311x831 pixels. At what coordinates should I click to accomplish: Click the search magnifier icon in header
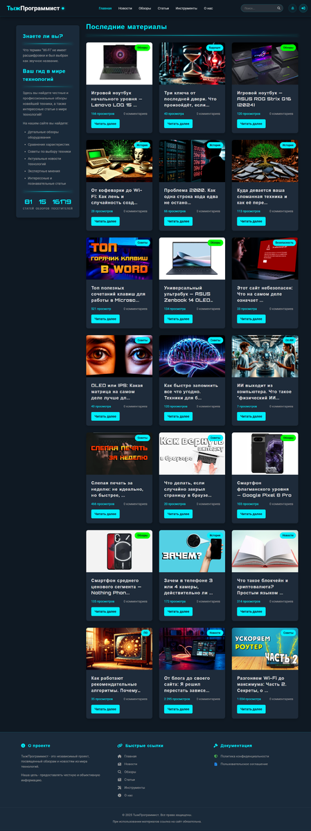[278, 8]
